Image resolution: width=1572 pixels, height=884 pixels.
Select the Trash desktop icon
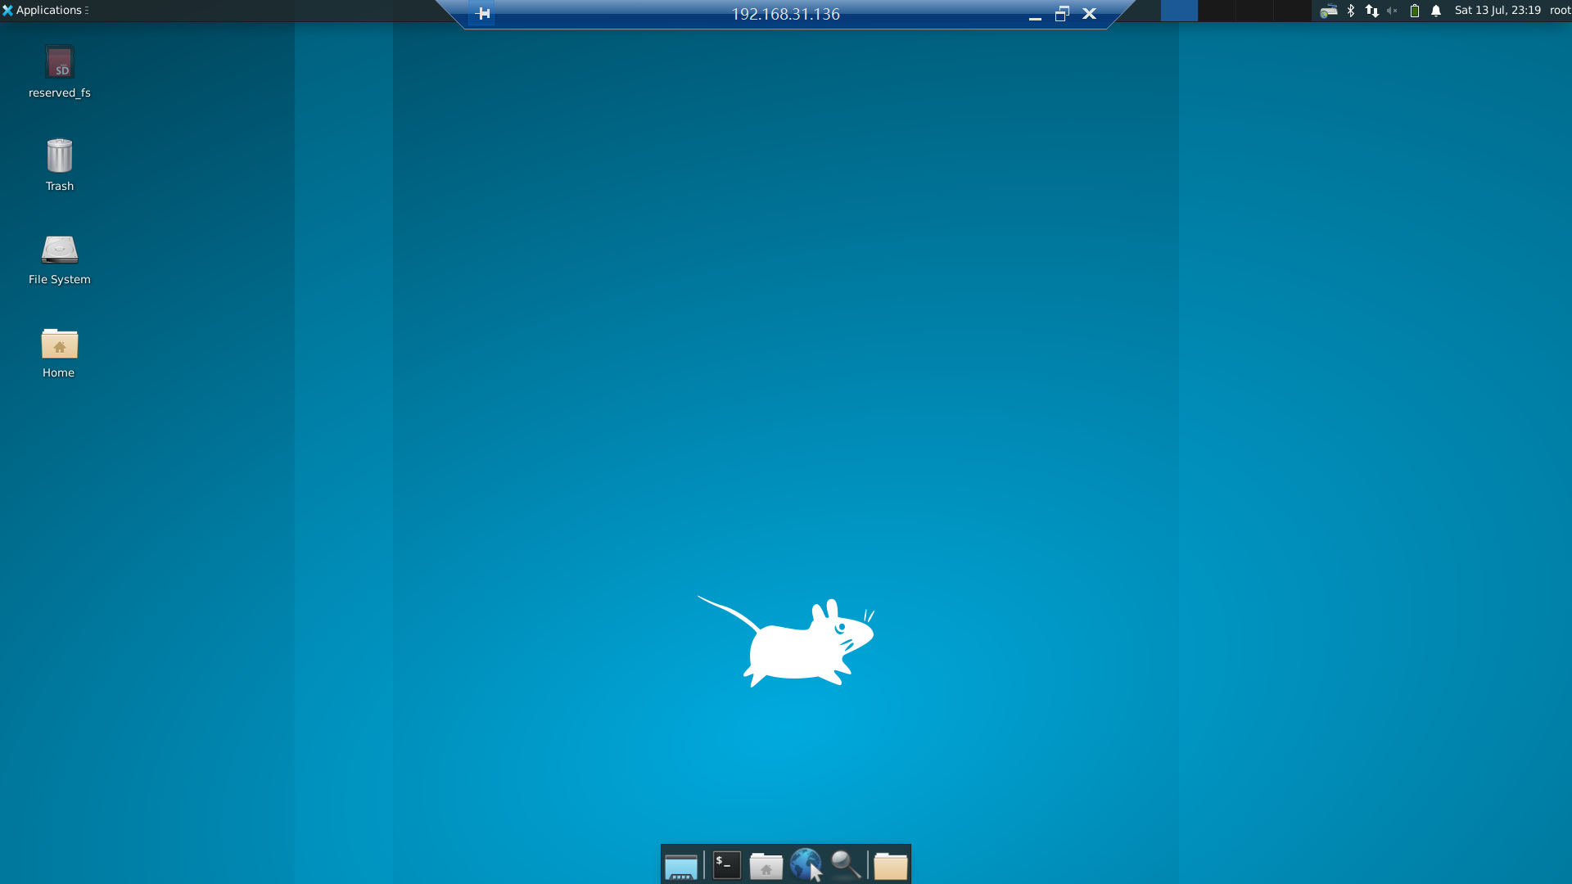[59, 156]
